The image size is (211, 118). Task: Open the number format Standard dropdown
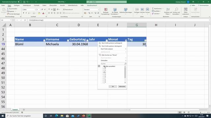tap(99, 10)
